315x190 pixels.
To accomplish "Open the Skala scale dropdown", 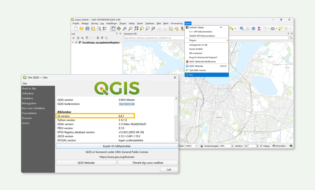I will (x=197, y=146).
